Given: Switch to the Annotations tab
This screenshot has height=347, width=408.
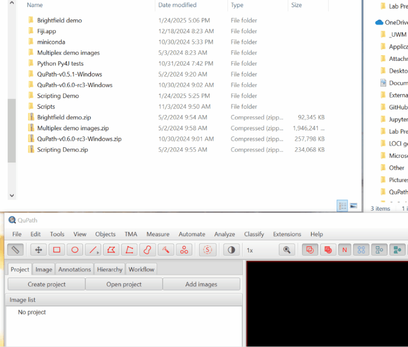Looking at the screenshot, I should pyautogui.click(x=74, y=269).
